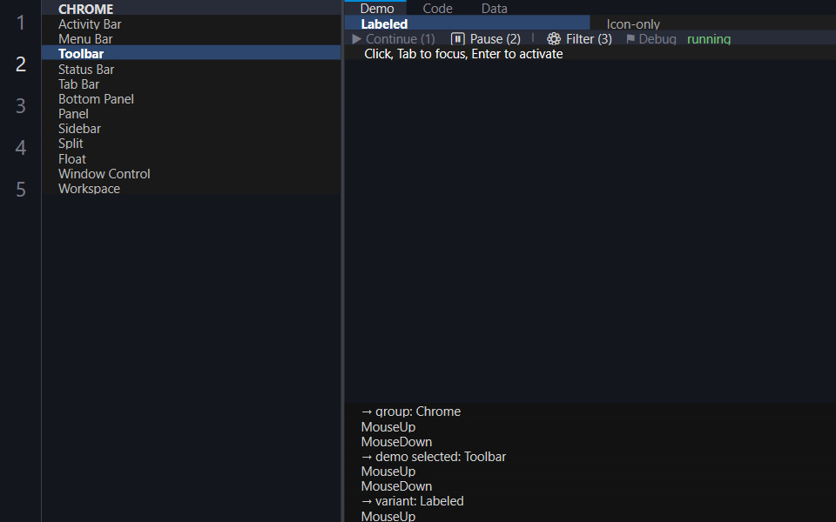This screenshot has width=836, height=522.
Task: Switch to the Icon-only variant
Action: (713, 24)
